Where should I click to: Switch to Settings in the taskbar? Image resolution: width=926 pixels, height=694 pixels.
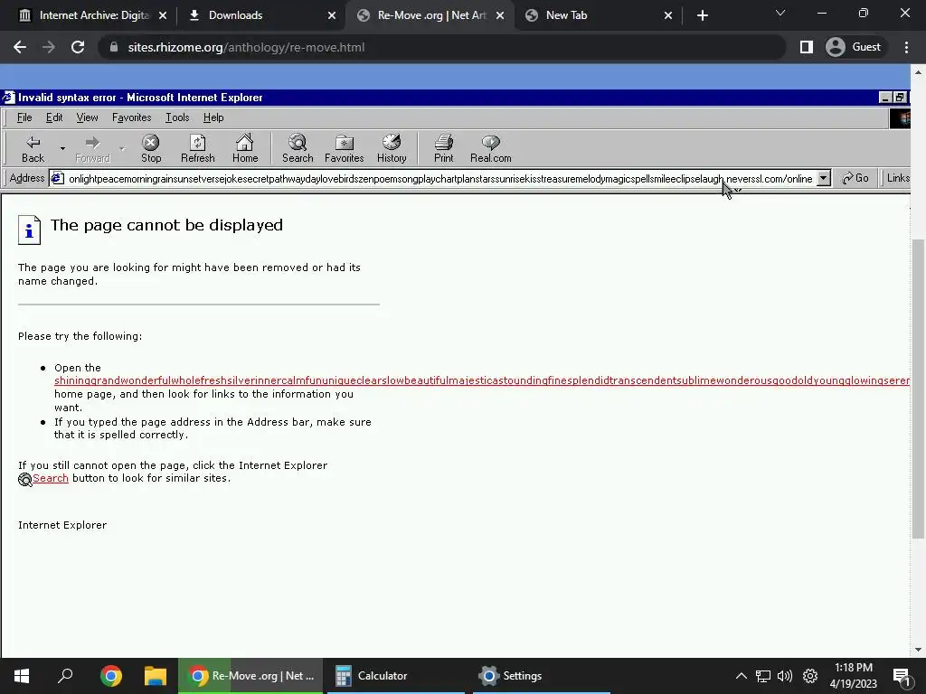coord(541,676)
